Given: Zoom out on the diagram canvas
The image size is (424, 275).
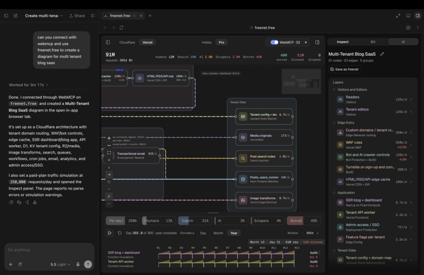Looking at the screenshot, I should click(109, 146).
